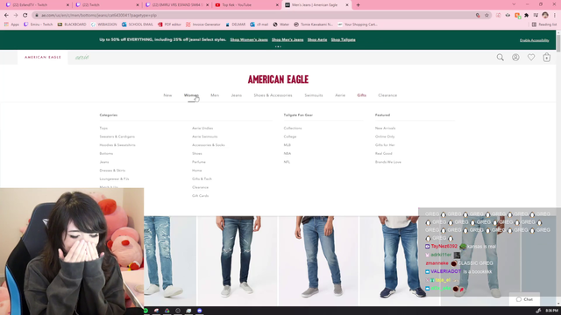The image size is (561, 315).
Task: Reload the page with the refresh icon
Action: pyautogui.click(x=25, y=16)
